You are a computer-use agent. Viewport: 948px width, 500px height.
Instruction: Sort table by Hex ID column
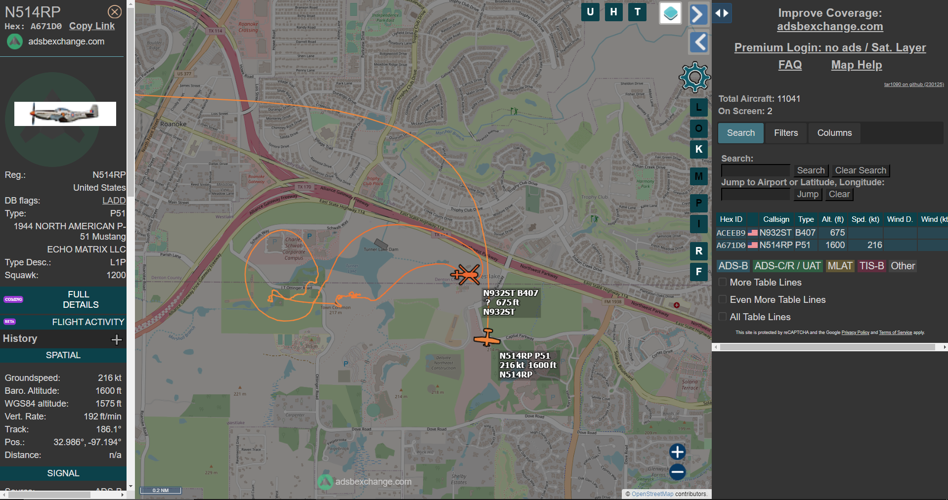[x=731, y=219]
